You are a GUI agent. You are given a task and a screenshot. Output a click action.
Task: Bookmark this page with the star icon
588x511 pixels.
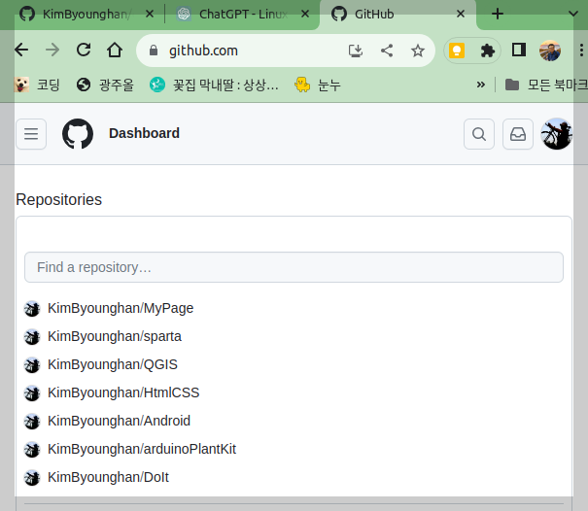point(417,51)
